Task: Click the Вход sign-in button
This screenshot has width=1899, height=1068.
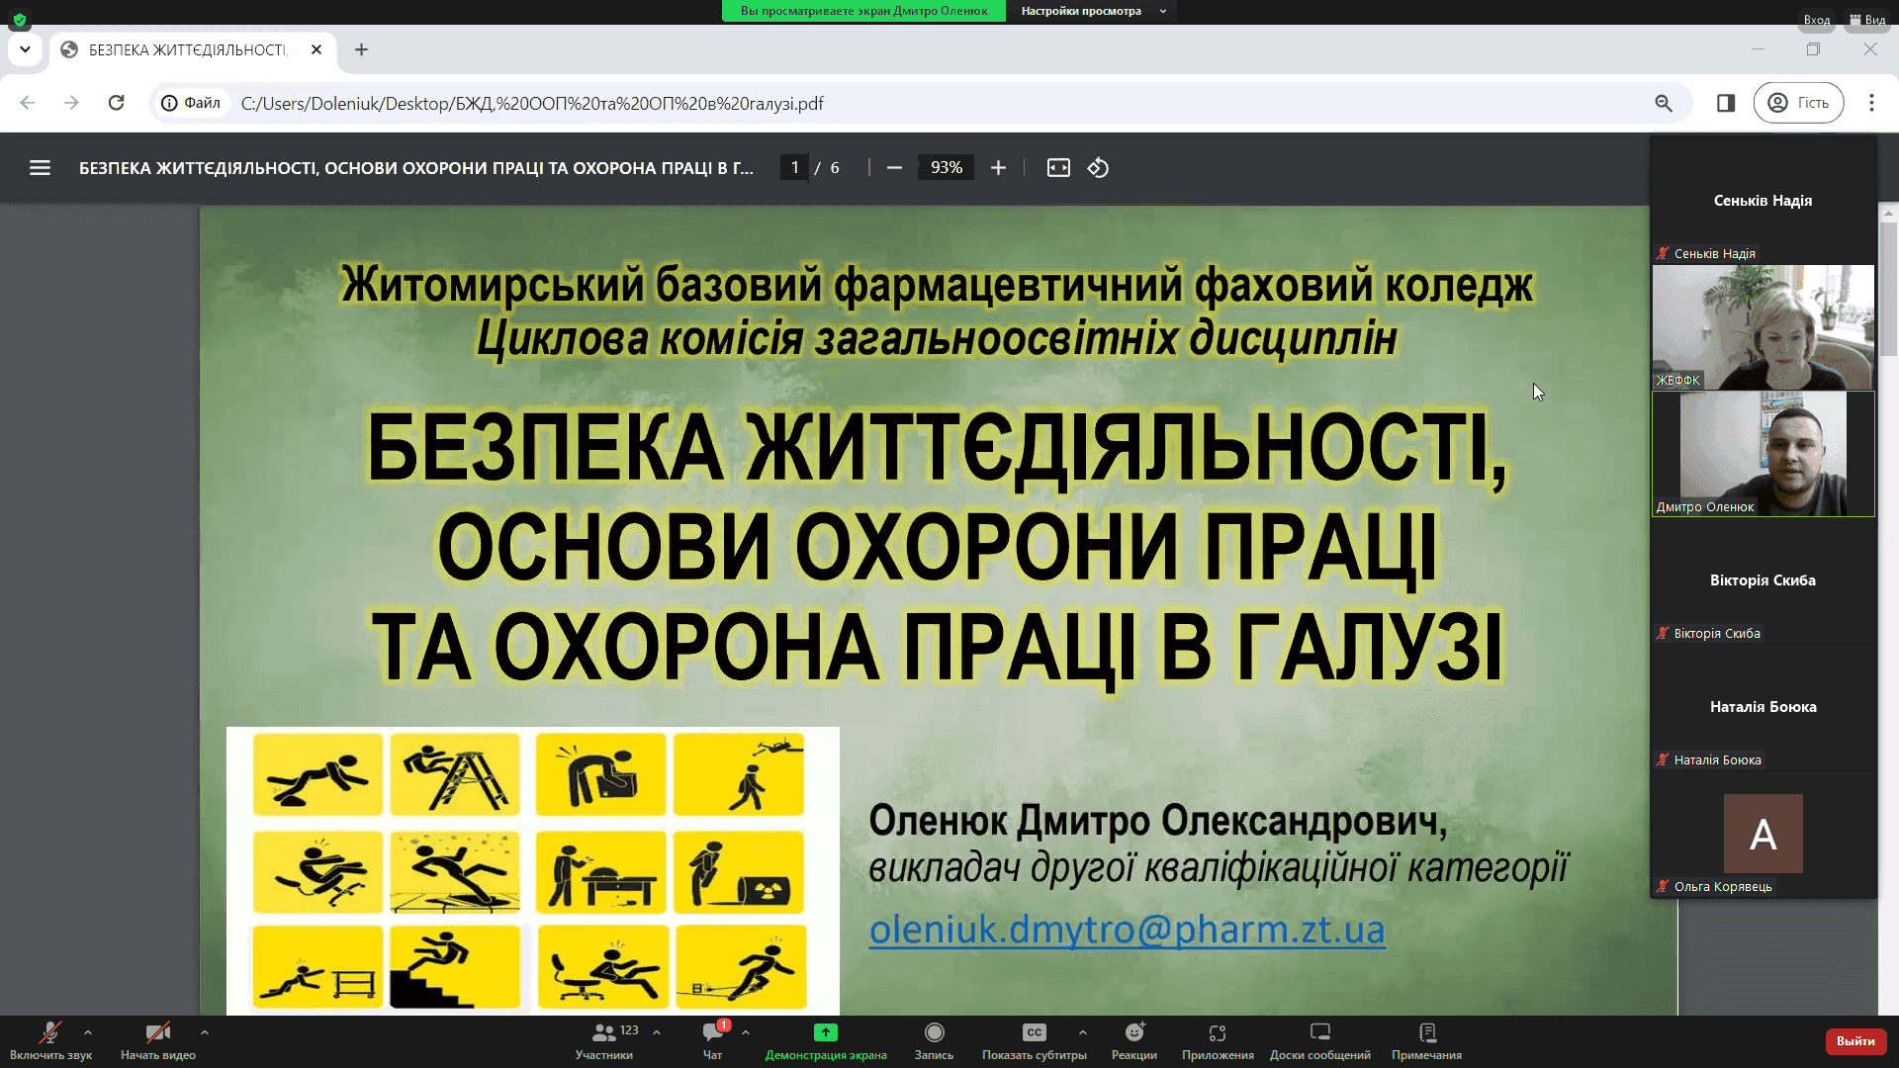Action: pyautogui.click(x=1816, y=20)
